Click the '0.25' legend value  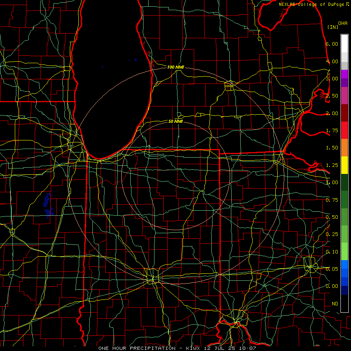(332, 234)
